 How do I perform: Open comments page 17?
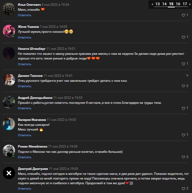(x=185, y=4)
